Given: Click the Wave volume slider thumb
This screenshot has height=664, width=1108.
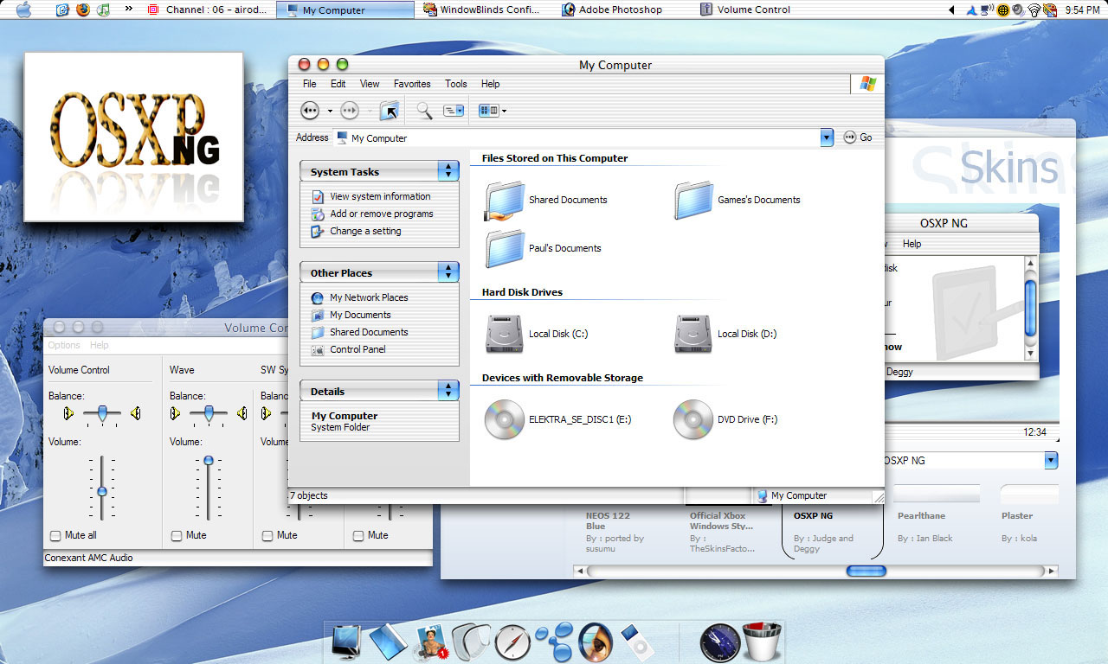Looking at the screenshot, I should point(209,461).
